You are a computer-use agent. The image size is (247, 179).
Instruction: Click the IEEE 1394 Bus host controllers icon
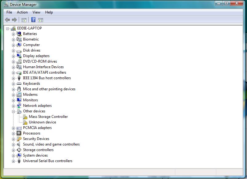[x=19, y=78]
